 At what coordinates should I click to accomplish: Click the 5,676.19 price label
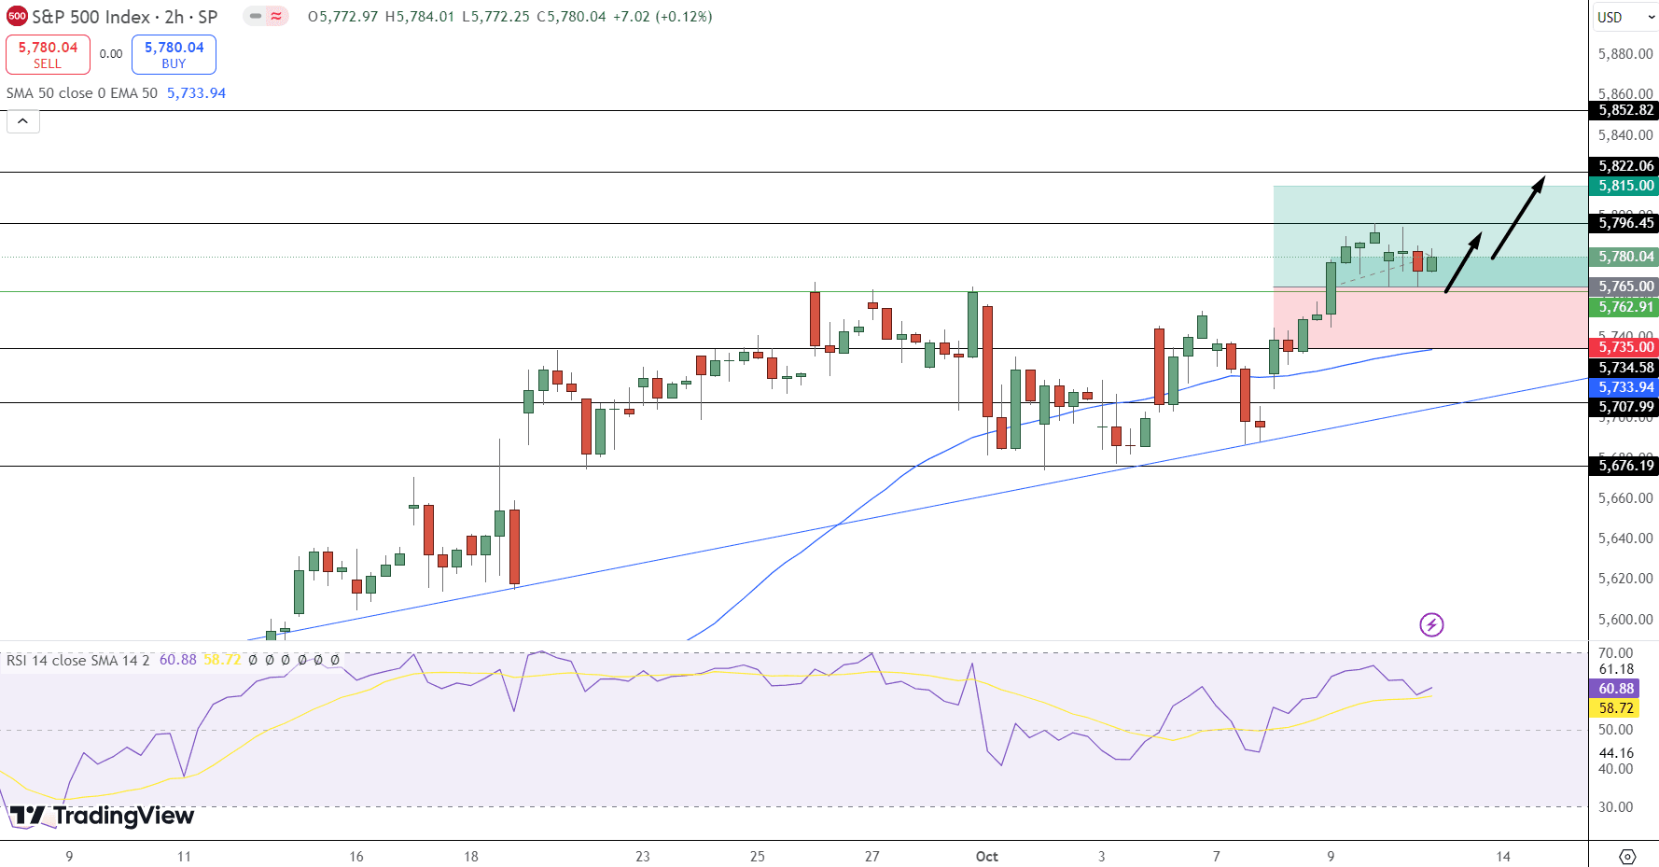1624,466
